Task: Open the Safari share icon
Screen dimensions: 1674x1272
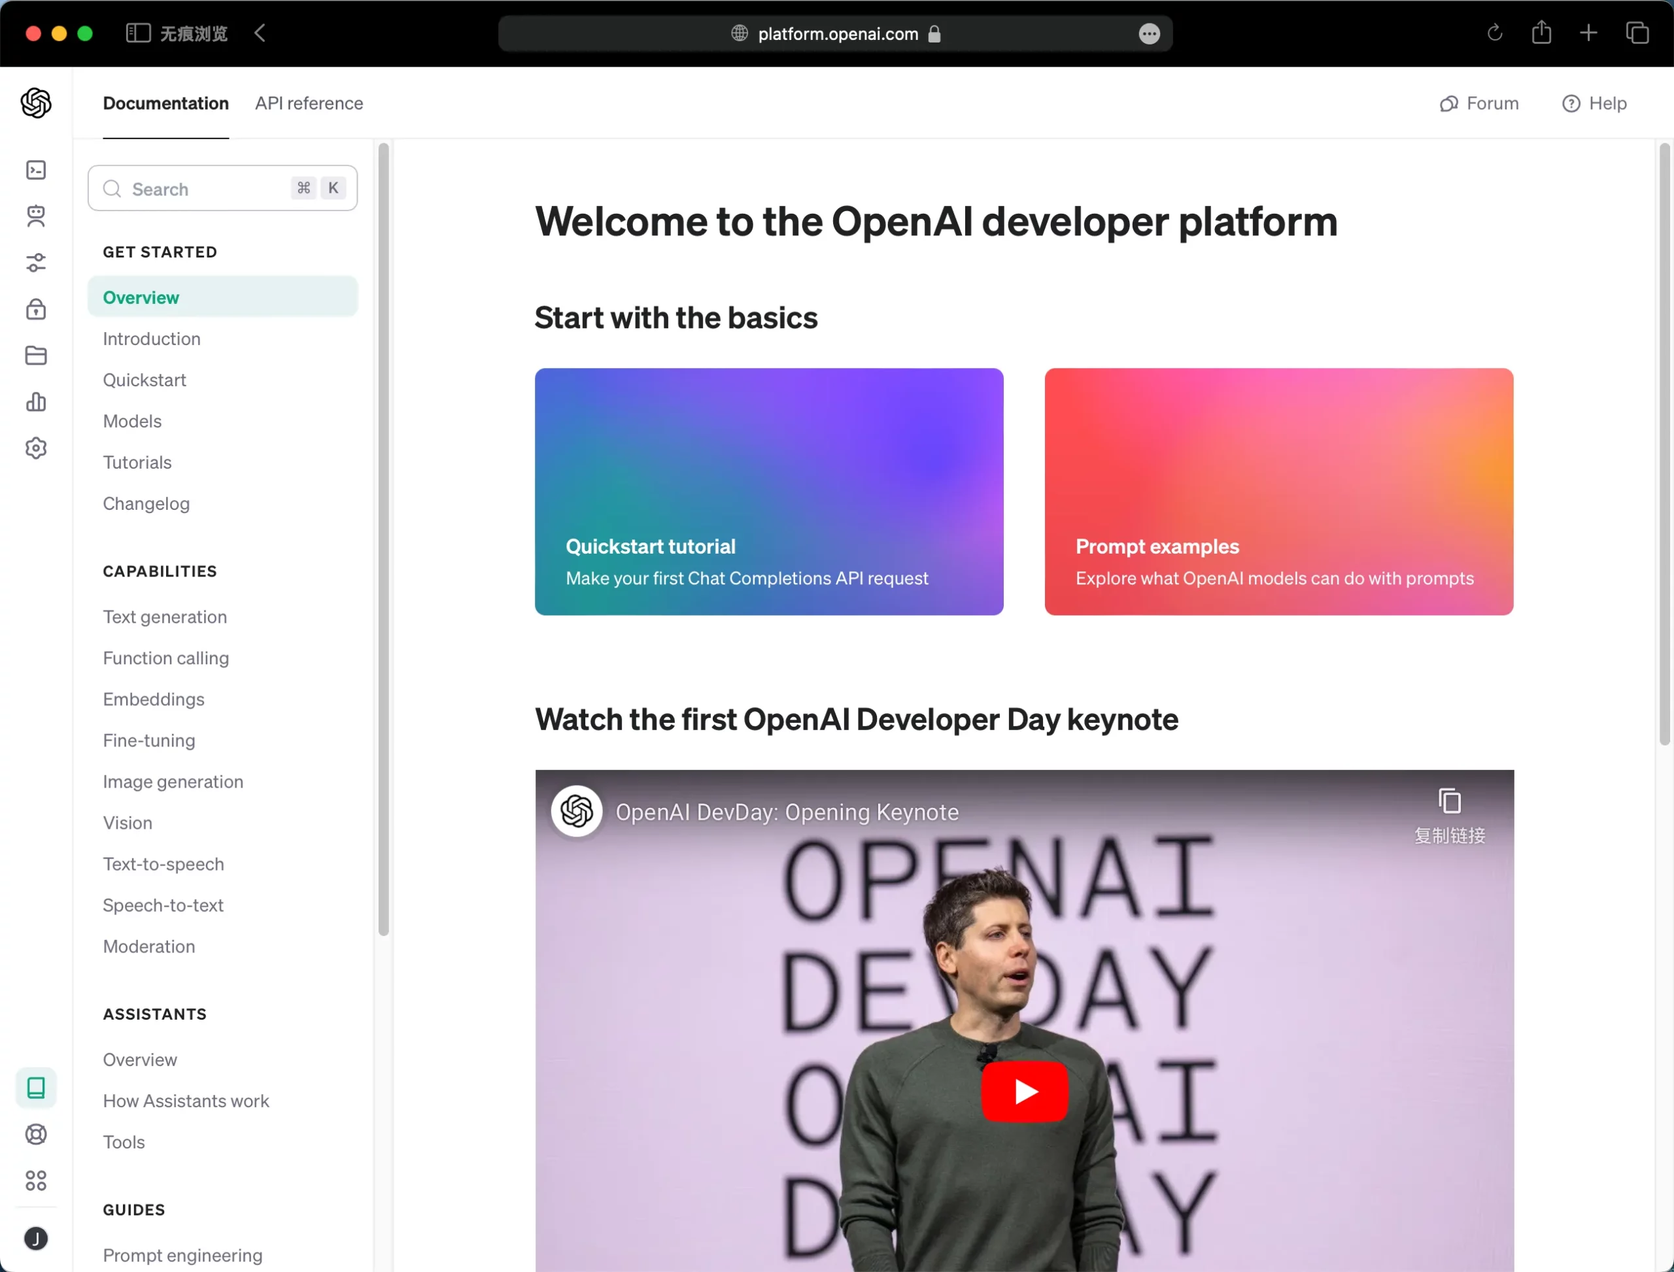Action: pos(1541,33)
